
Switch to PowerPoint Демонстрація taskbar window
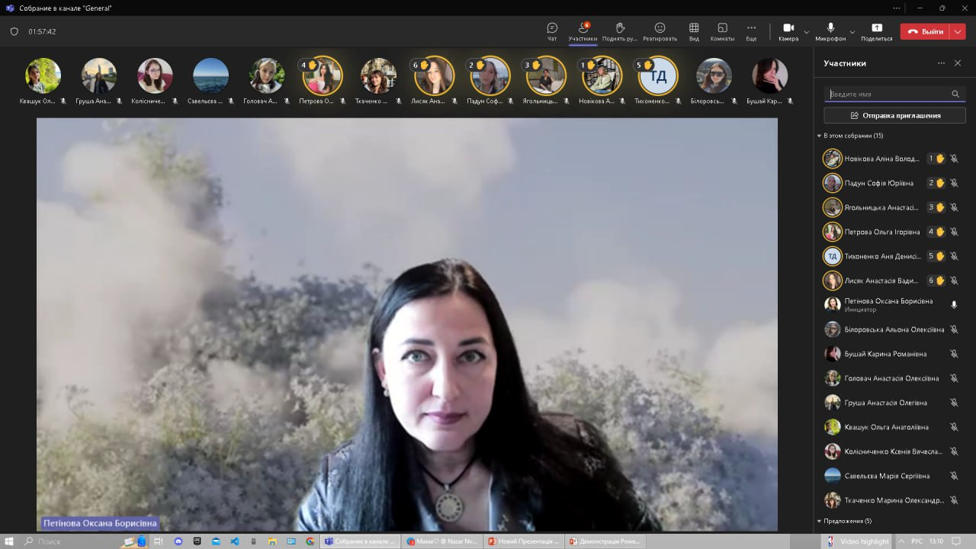(x=606, y=541)
